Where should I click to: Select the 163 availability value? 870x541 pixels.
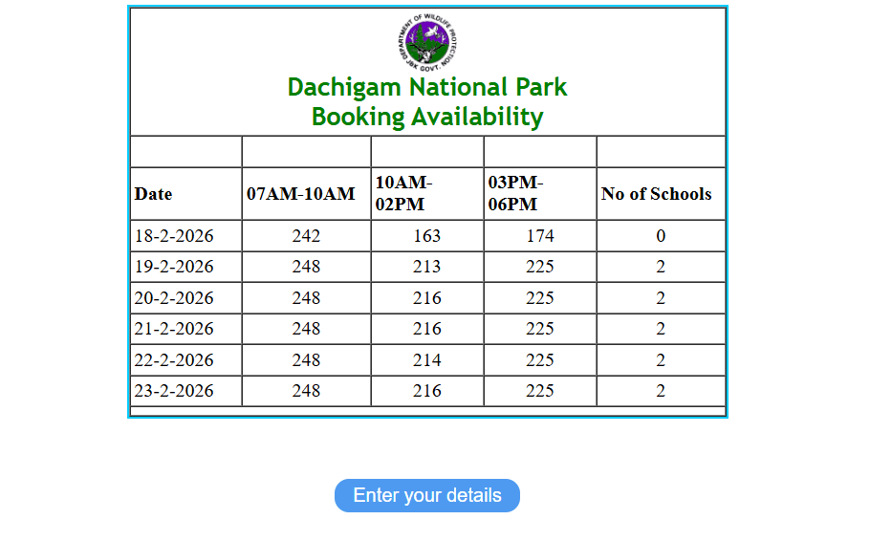427,236
